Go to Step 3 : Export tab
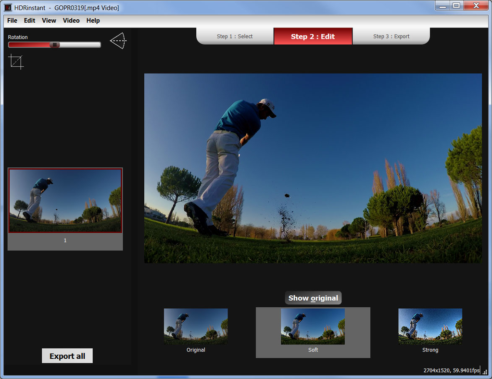Image resolution: width=492 pixels, height=379 pixels. click(x=391, y=37)
